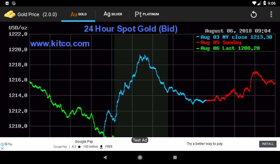Tap the Wi-Fi status icon
This screenshot has height=164, width=280.
coord(254,3)
